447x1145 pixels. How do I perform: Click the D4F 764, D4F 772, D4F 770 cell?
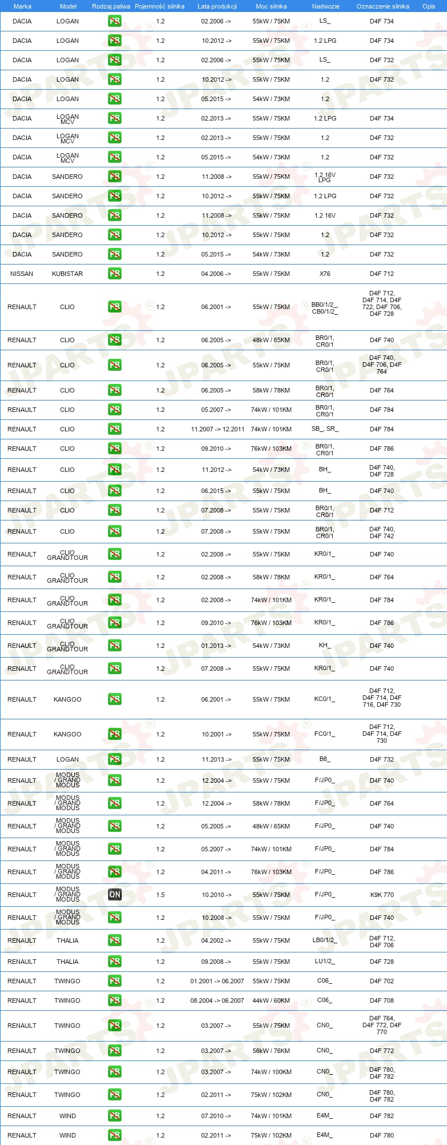(382, 1026)
